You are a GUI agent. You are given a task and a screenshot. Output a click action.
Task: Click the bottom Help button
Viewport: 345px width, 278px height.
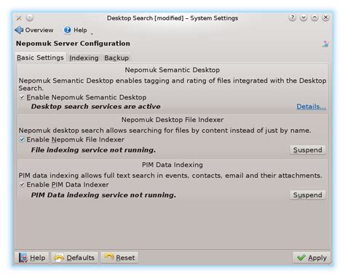click(x=32, y=258)
